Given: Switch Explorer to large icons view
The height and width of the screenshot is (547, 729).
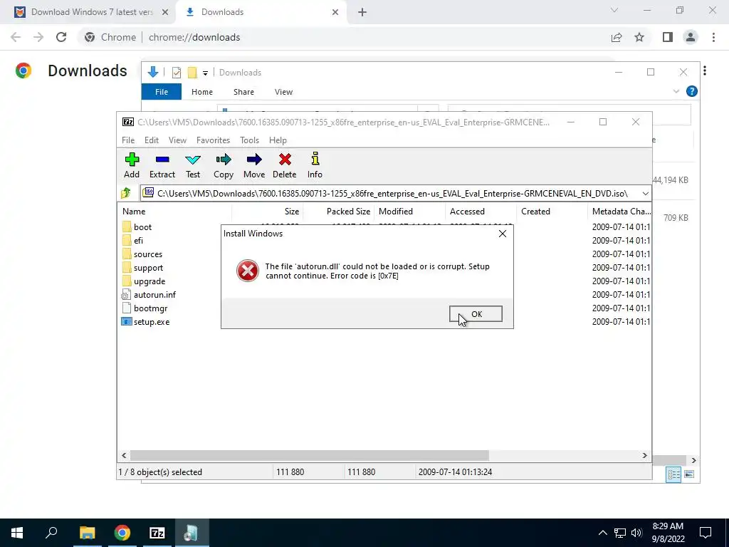Looking at the screenshot, I should [x=689, y=474].
